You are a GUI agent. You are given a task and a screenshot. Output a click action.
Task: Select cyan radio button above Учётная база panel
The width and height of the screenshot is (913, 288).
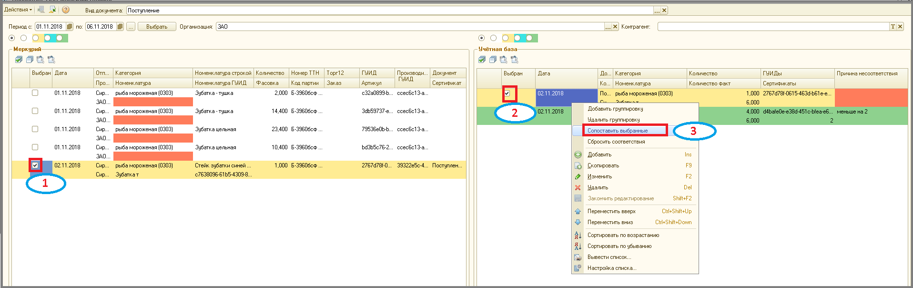(x=517, y=38)
